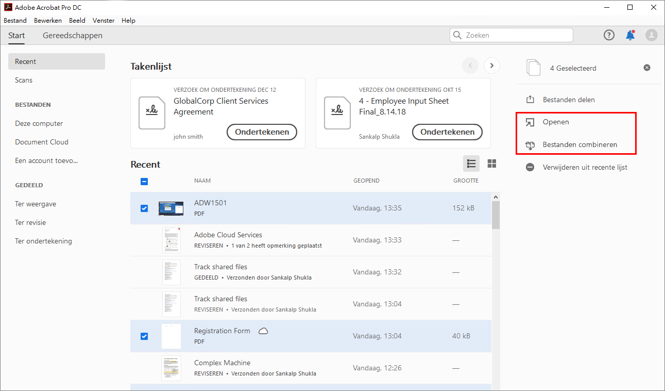Click the Complex Machine file name

223,363
